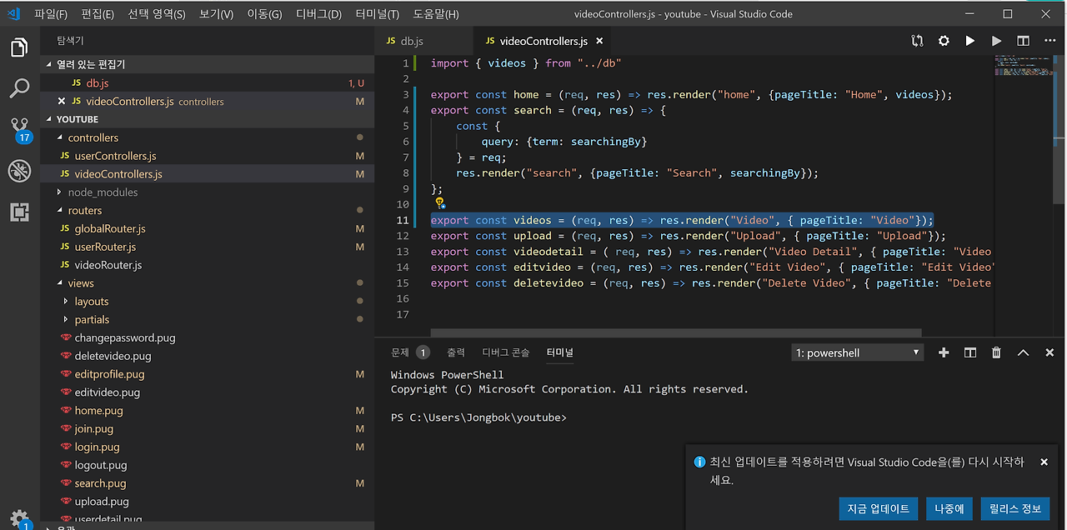Open the 터미널(T) menu
This screenshot has height=530, width=1067.
point(377,14)
